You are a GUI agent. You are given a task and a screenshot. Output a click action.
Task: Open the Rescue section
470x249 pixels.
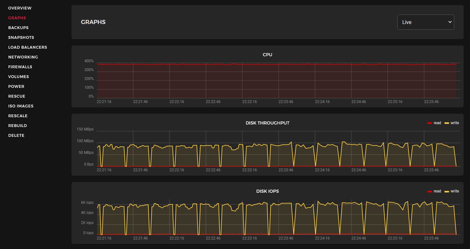point(17,96)
